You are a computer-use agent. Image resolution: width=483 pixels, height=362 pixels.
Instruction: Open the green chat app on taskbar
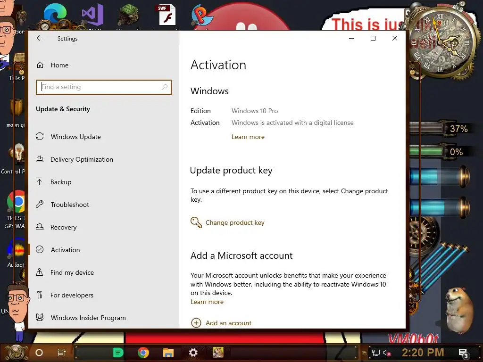(118, 353)
